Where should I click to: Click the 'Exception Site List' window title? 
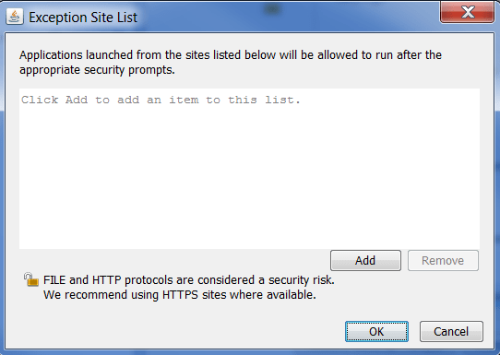pos(83,18)
